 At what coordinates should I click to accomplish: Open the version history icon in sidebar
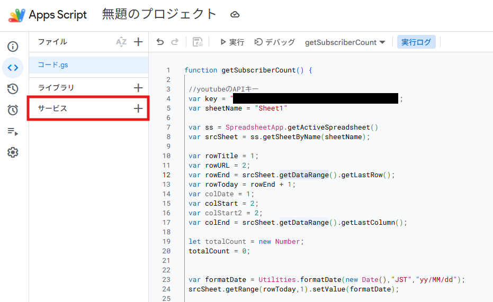coord(13,89)
